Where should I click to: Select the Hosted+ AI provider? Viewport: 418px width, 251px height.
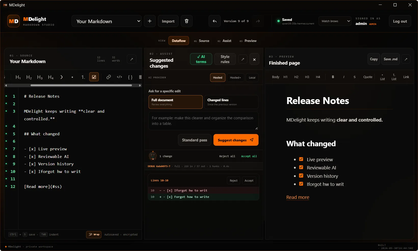(x=235, y=78)
